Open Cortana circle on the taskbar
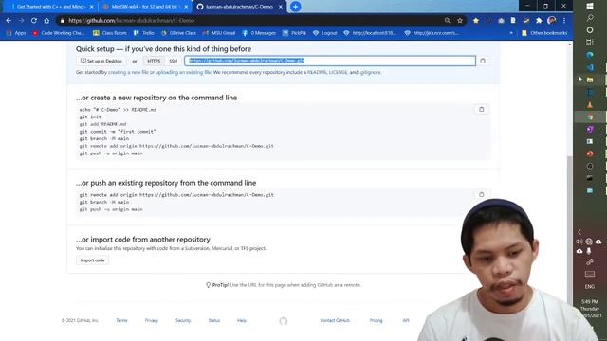607x341 pixels. (590, 29)
